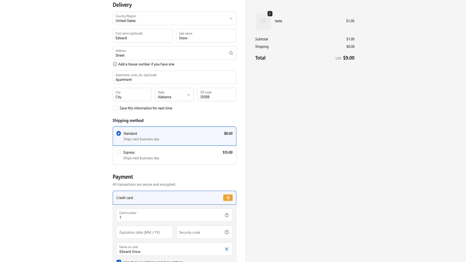The height and width of the screenshot is (262, 466).
Task: Open the Country/Region dropdown
Action: coord(174,19)
